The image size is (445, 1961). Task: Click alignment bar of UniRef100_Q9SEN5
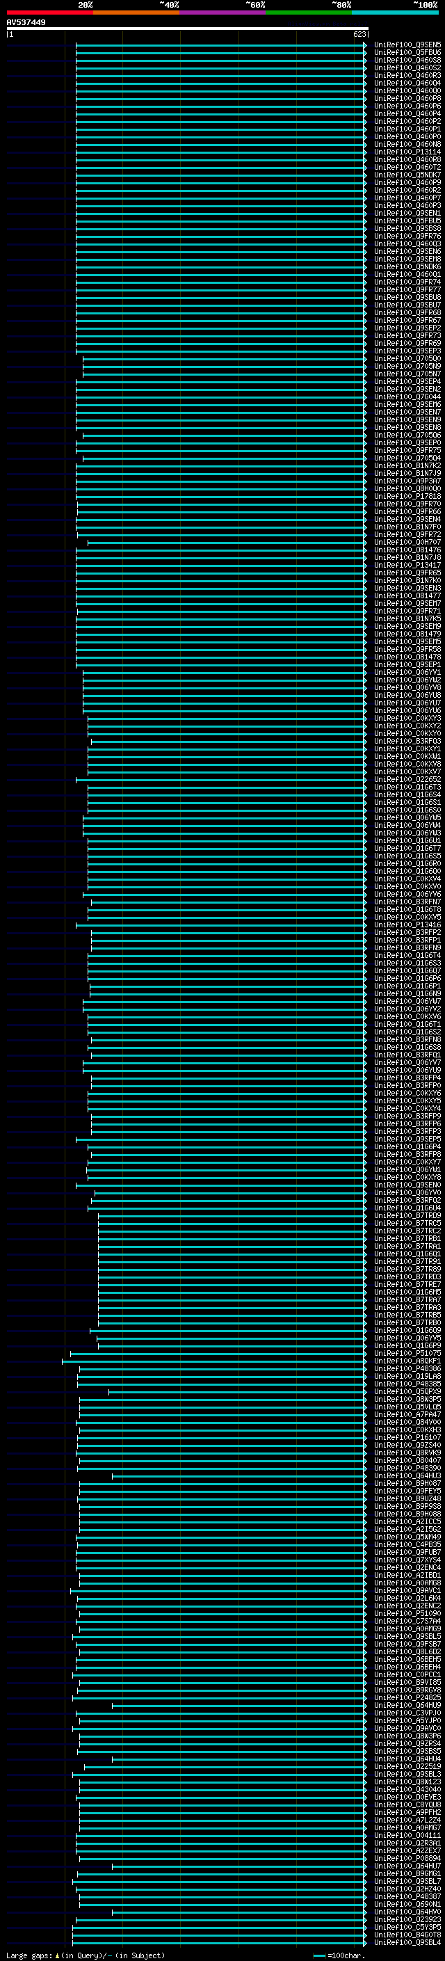[220, 45]
